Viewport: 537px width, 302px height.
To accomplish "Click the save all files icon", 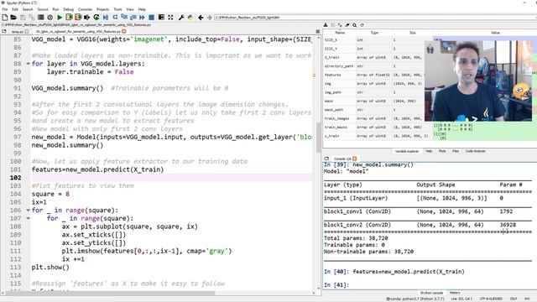I will coord(32,17).
